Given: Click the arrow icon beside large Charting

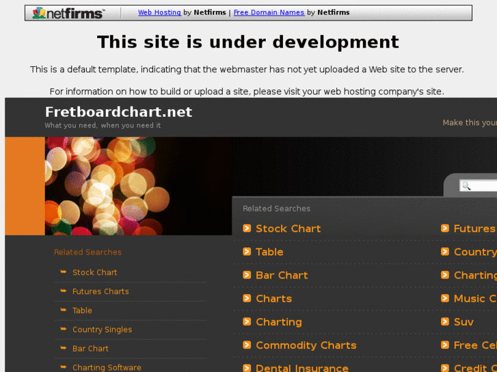Looking at the screenshot, I should point(247,321).
